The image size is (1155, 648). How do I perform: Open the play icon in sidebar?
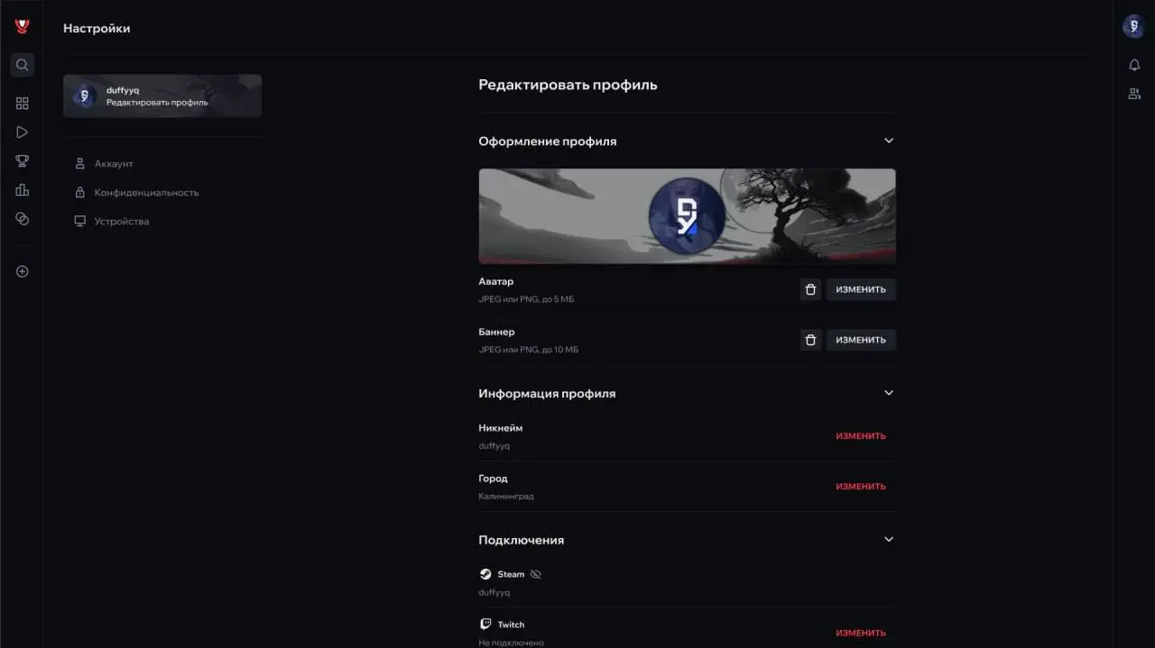[x=23, y=132]
